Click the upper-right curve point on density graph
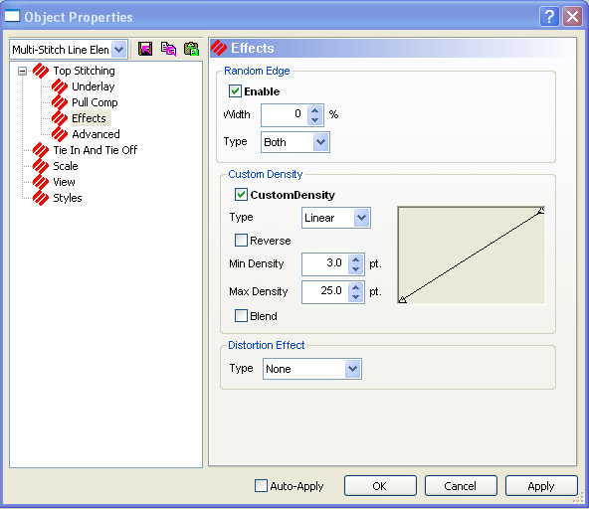The image size is (589, 509). [x=541, y=210]
